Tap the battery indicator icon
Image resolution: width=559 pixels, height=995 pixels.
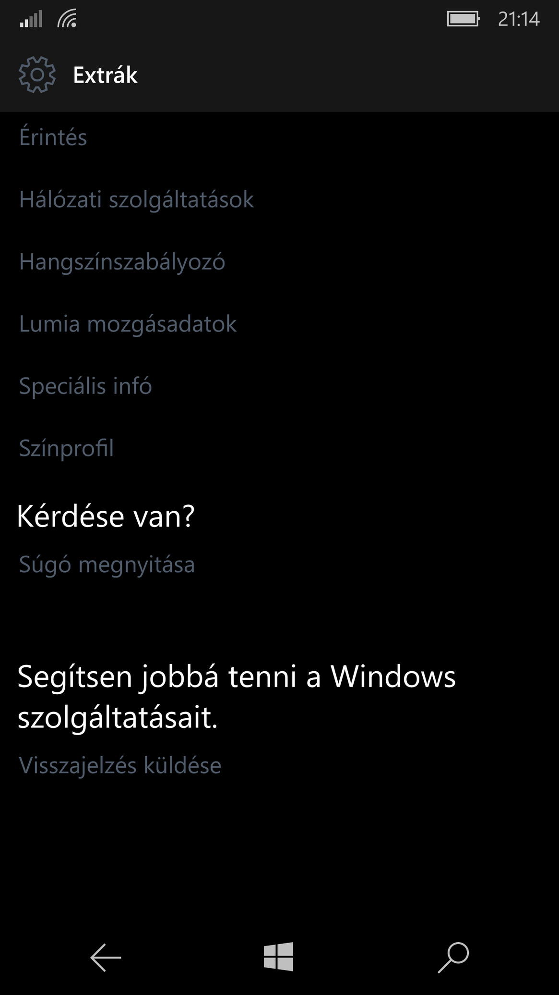tap(463, 19)
